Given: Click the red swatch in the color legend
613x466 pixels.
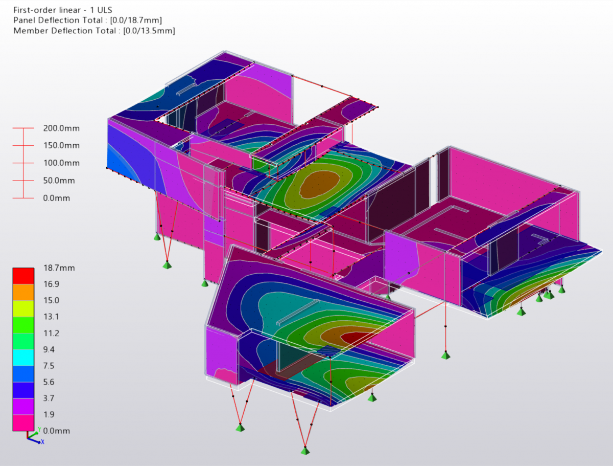Looking at the screenshot, I should 23,275.
